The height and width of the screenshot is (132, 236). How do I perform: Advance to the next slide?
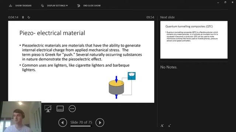click(x=100, y=122)
